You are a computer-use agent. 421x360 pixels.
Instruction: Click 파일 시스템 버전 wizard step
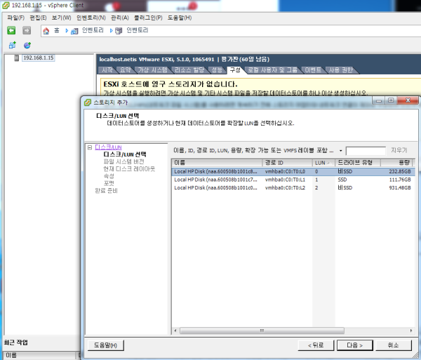pos(123,161)
